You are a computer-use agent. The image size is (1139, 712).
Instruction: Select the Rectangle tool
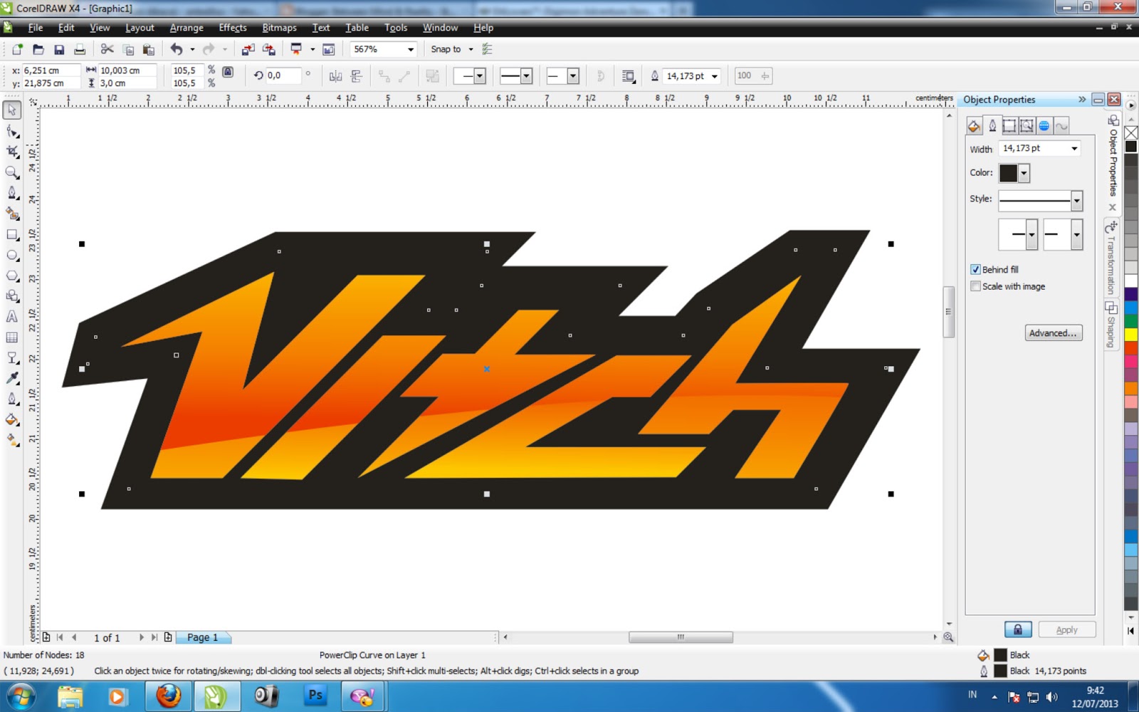click(x=12, y=234)
